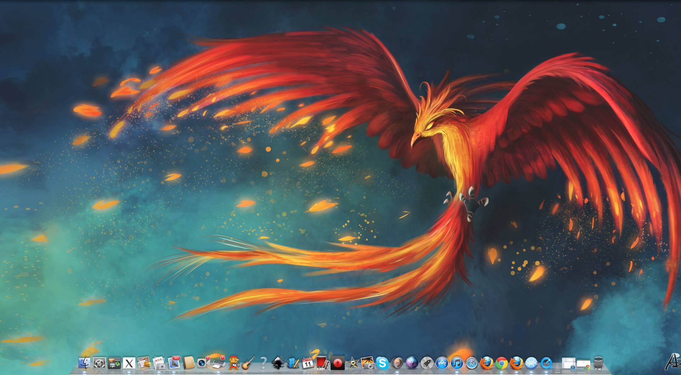
Task: Open the blue cubes and pencil icon
Action: click(x=293, y=363)
